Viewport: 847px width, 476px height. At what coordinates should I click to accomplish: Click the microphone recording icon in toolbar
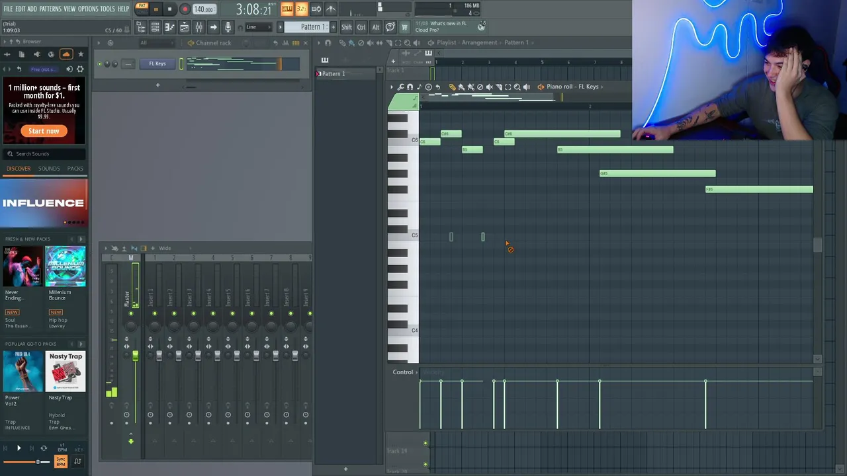228,27
